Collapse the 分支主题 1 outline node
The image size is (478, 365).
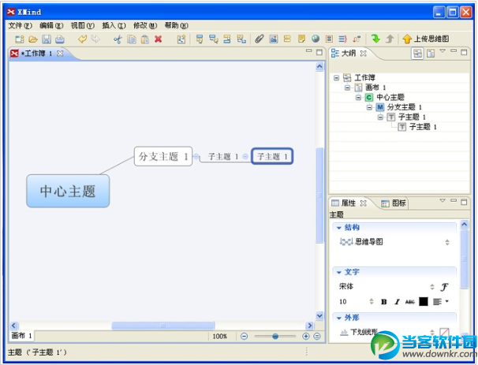click(x=369, y=107)
